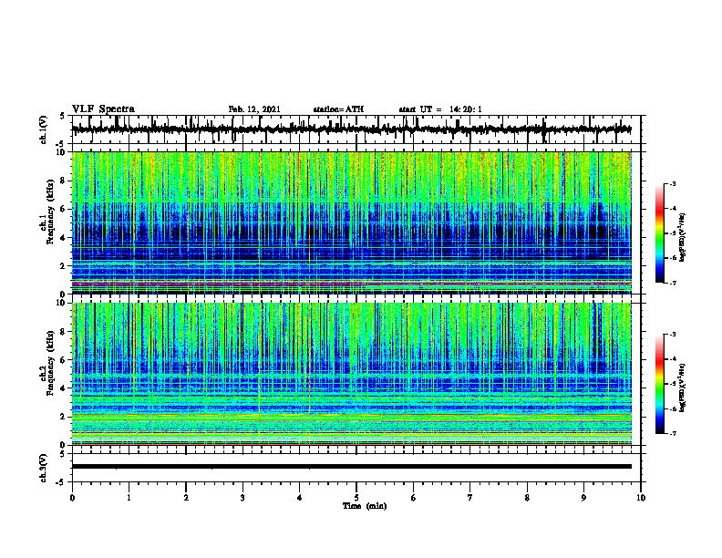
Task: Click the ch.1 color scale 'log(PSD)' label
Action: 682,238
